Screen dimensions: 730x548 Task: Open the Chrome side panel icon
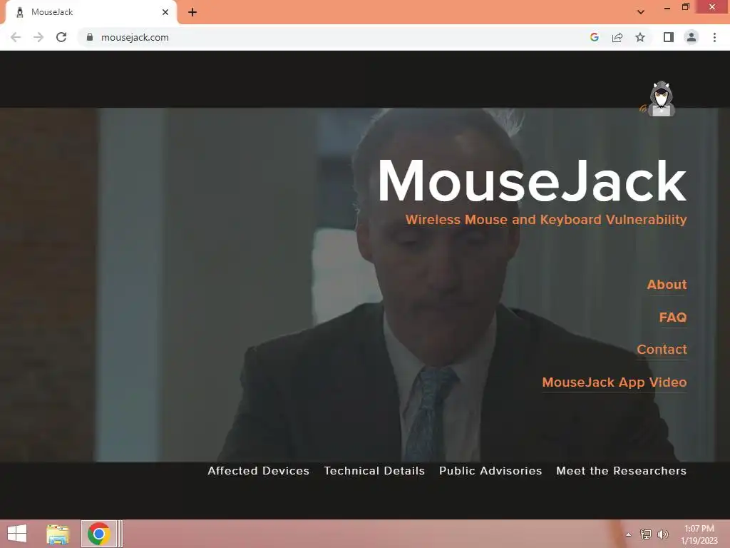pos(669,37)
